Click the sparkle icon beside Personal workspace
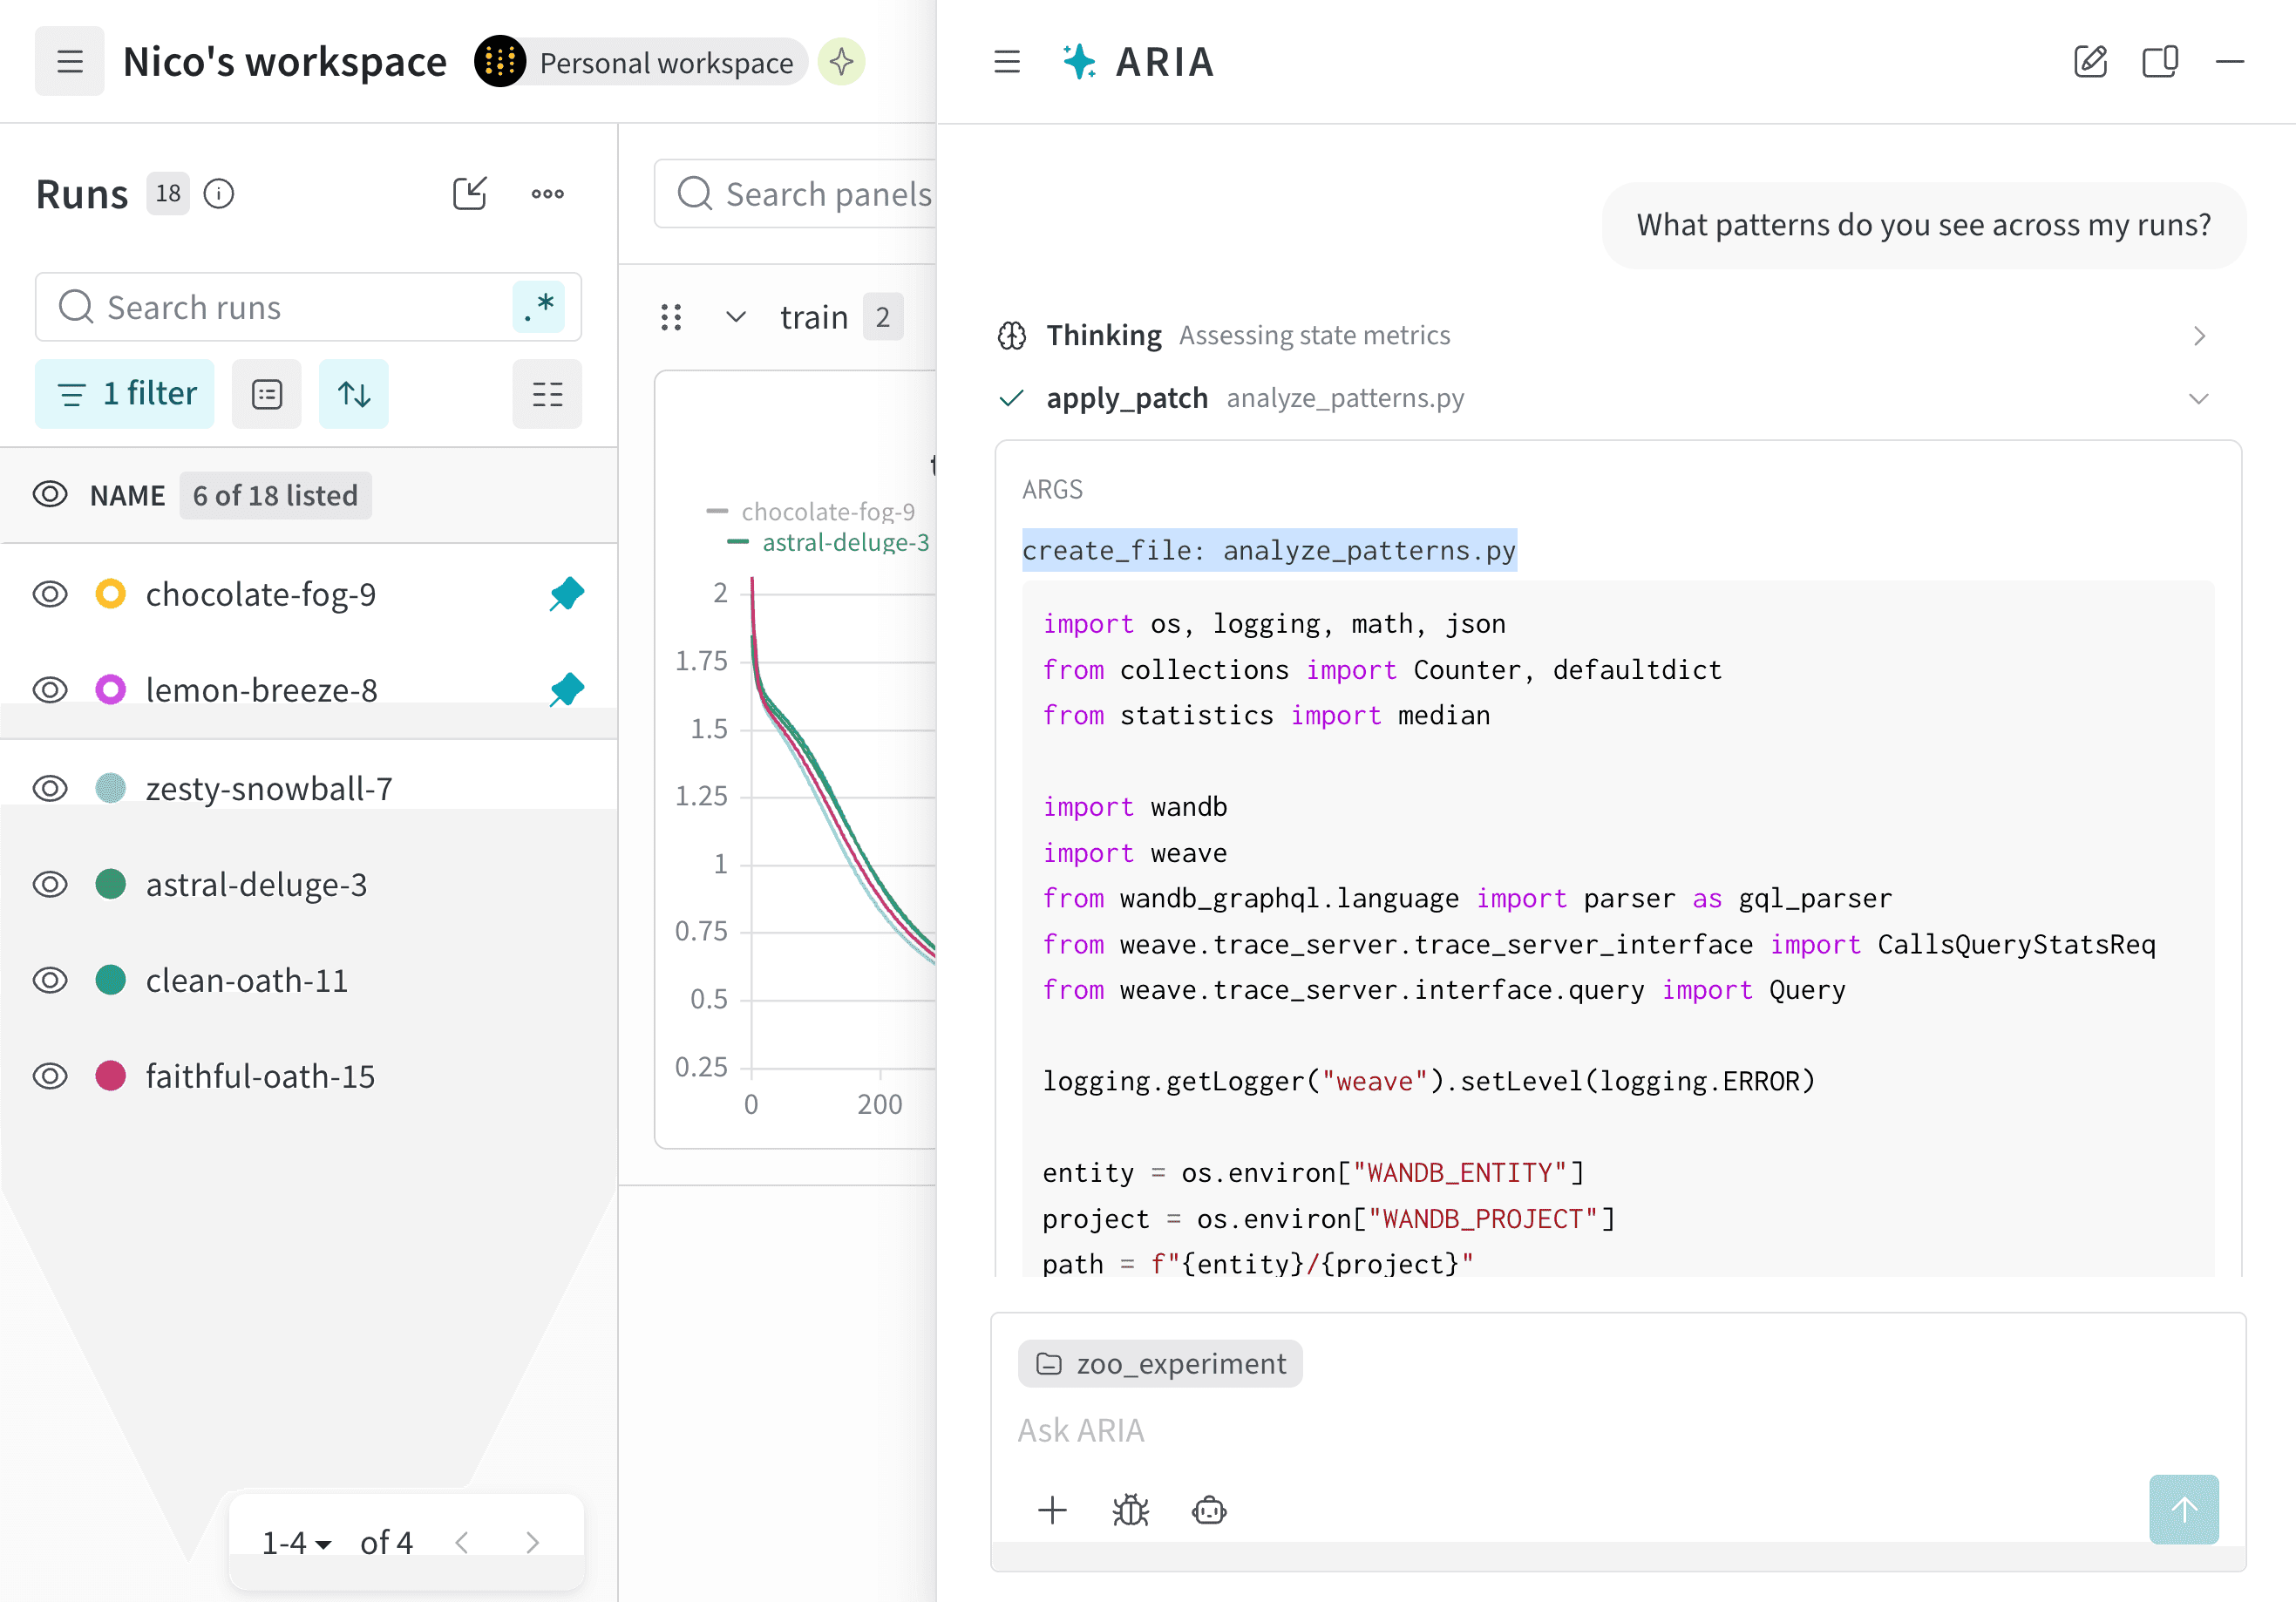This screenshot has width=2296, height=1602. click(841, 62)
